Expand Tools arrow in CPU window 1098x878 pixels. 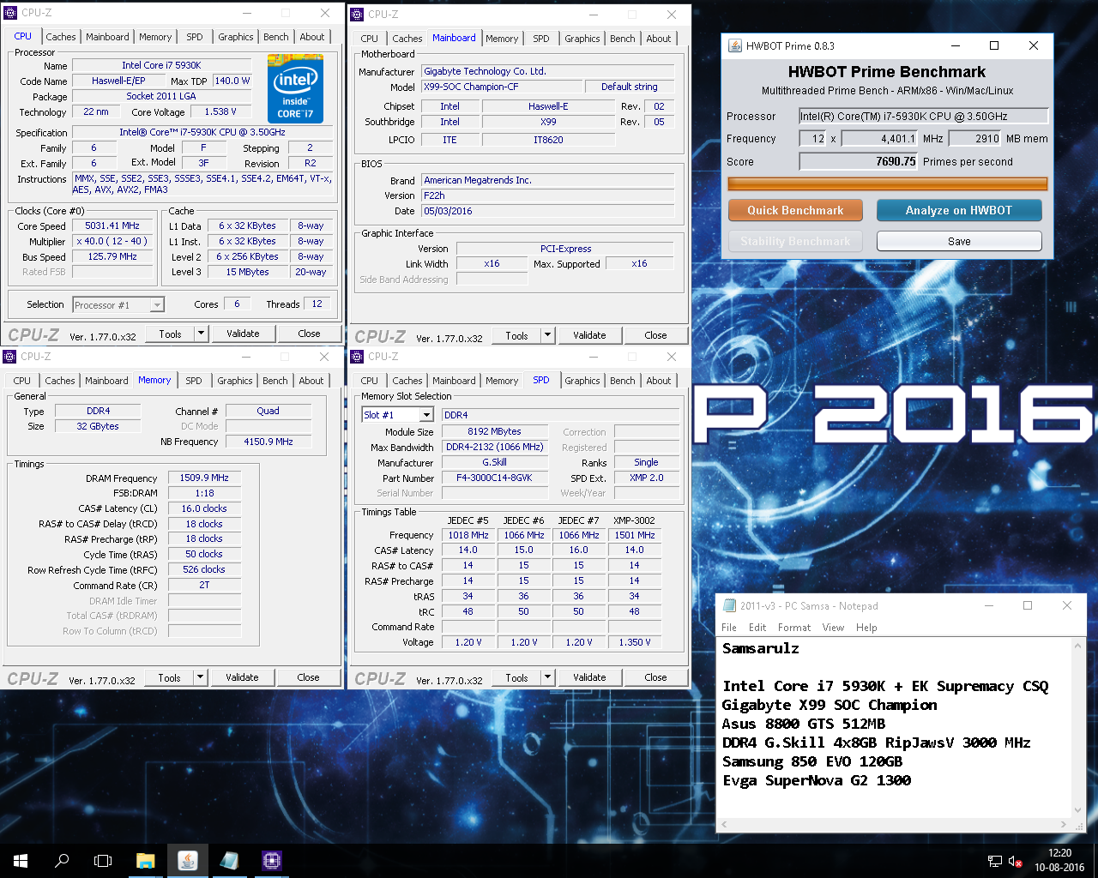pyautogui.click(x=202, y=334)
